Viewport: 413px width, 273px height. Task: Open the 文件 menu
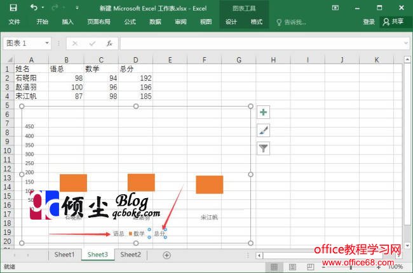pyautogui.click(x=14, y=22)
